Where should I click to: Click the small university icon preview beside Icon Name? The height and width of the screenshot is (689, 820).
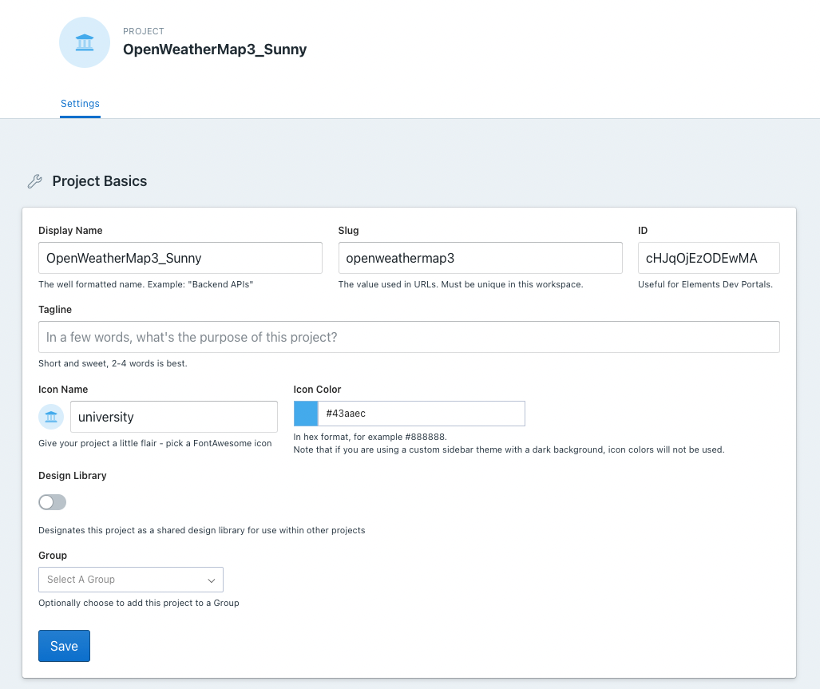point(51,417)
